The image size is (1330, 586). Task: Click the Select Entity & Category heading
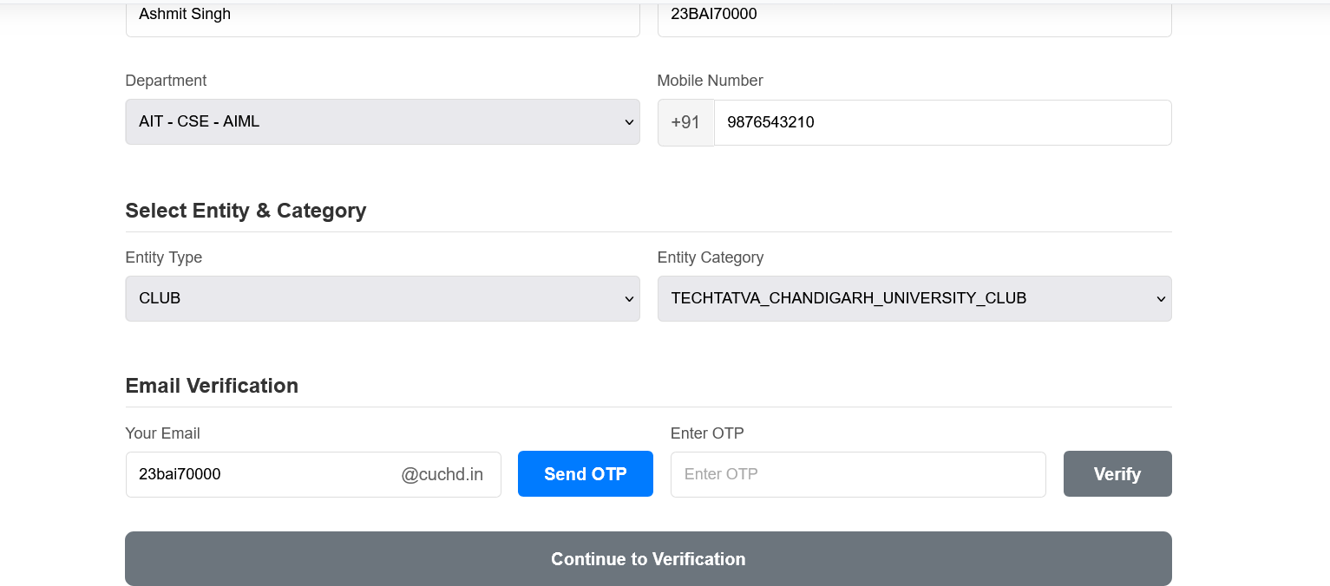(246, 210)
